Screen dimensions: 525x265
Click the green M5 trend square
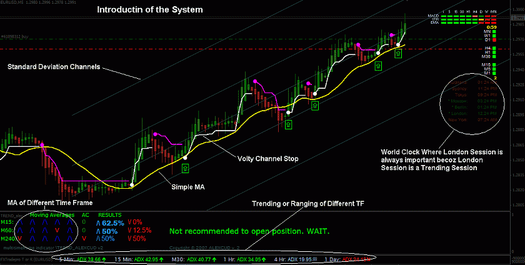[494, 69]
